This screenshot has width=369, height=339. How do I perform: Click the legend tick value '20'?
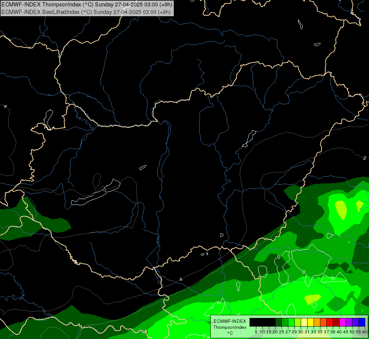[x=275, y=332]
